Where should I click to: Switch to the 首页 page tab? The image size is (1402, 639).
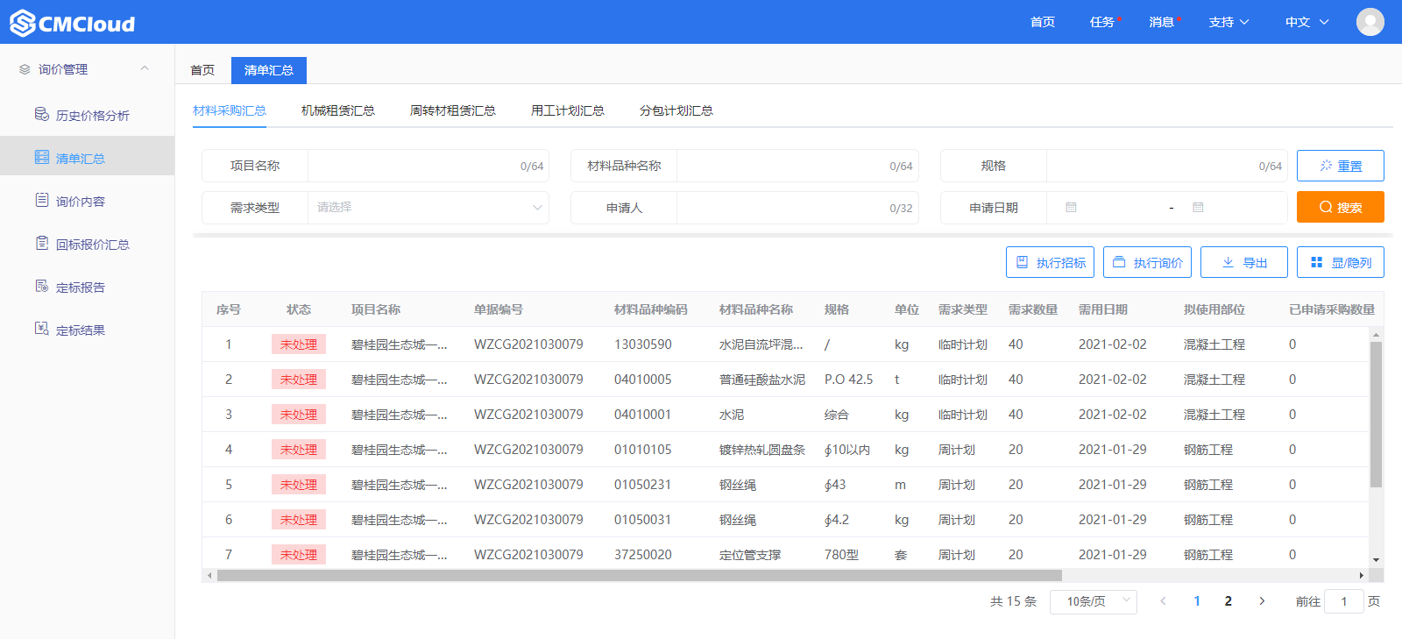202,70
